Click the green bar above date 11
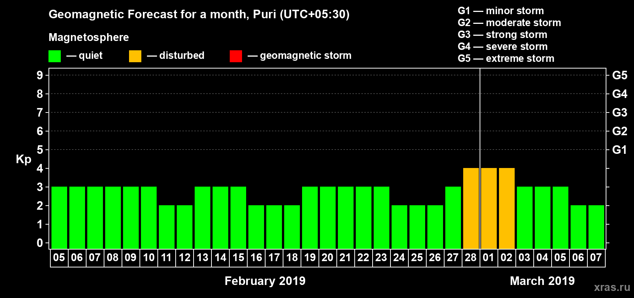Screen dimensions: 634x298 point(166,227)
